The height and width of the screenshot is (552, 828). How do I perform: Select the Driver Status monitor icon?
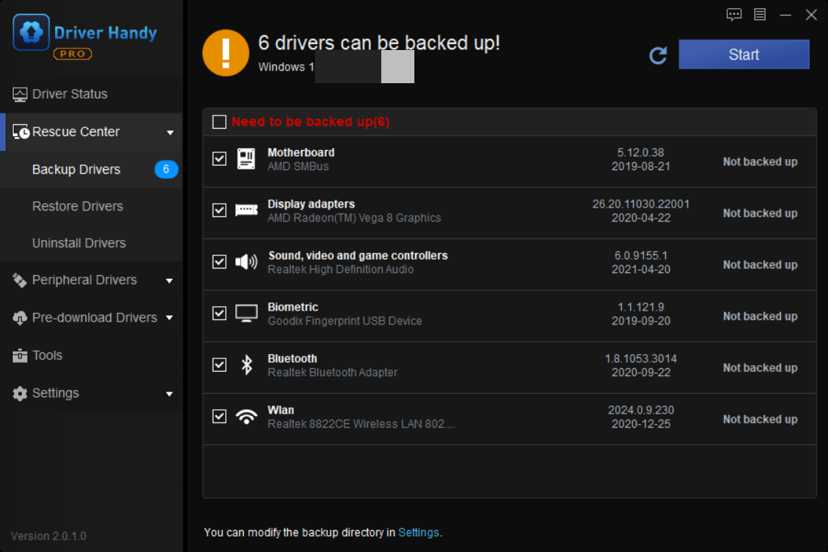pos(18,94)
